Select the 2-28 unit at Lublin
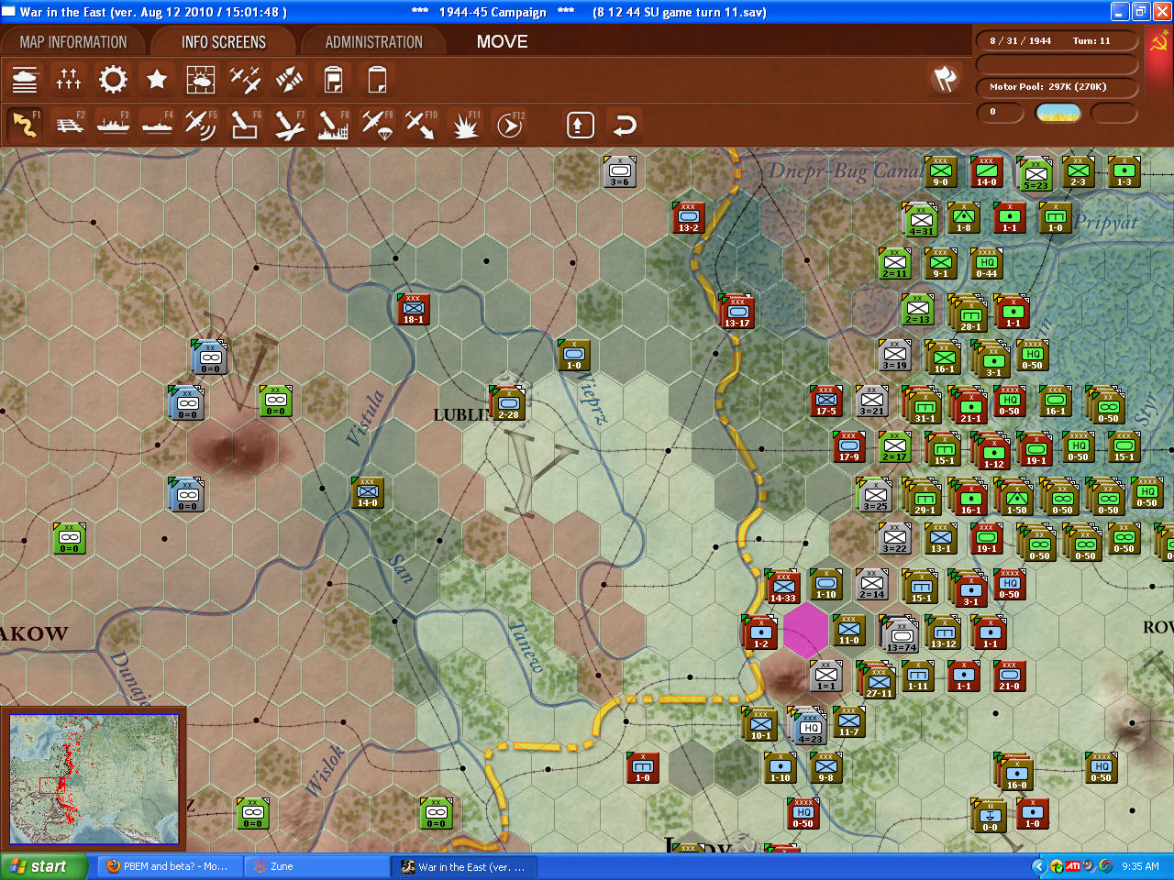Screen dimensions: 1174x880 508,403
